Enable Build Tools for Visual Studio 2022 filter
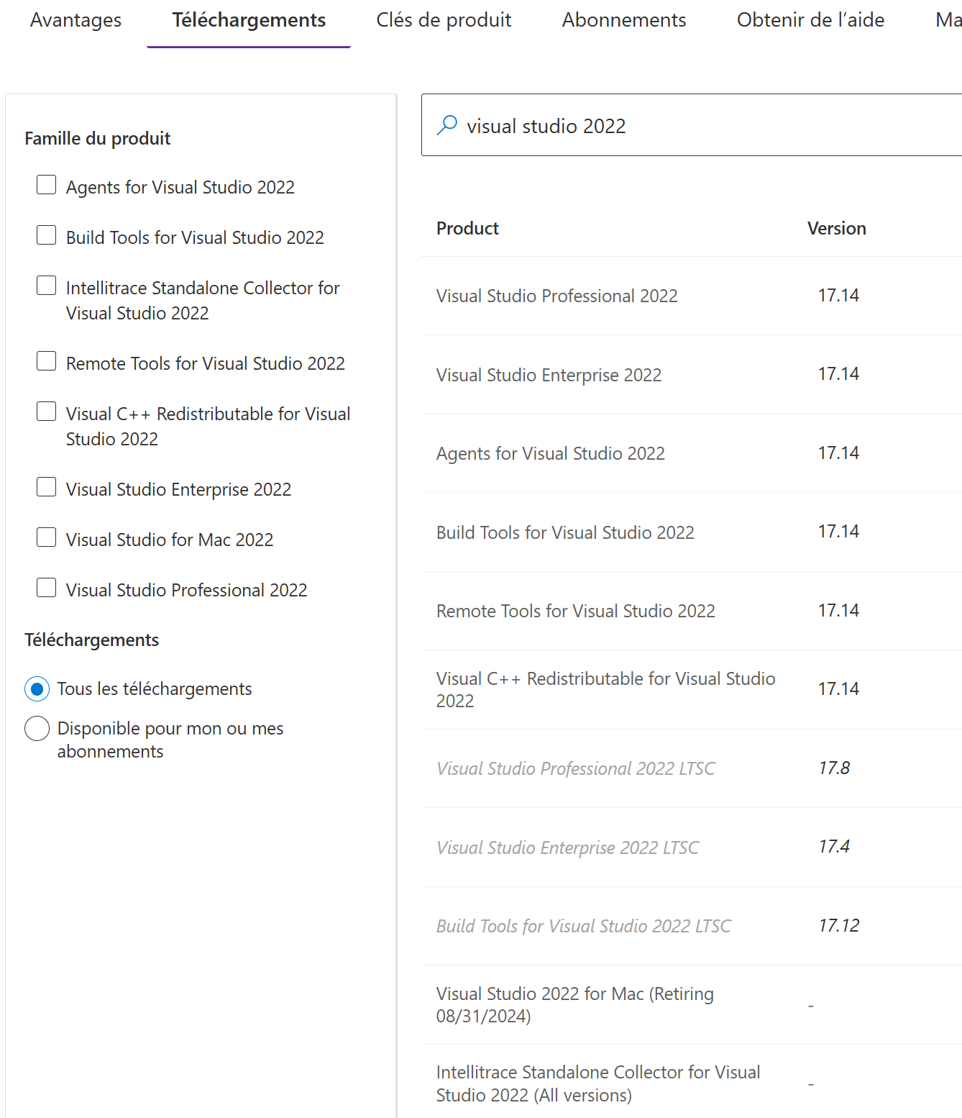This screenshot has width=962, height=1118. tap(47, 235)
